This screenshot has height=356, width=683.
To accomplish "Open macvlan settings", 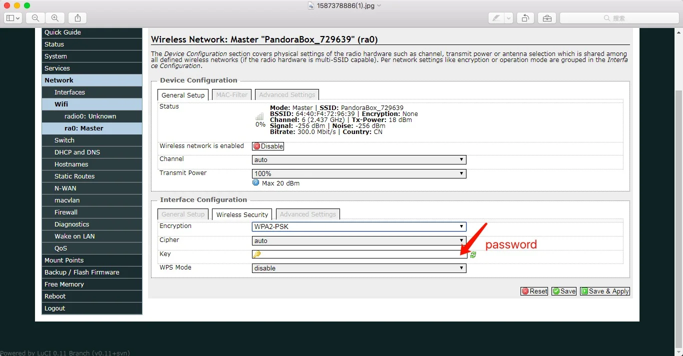I will click(x=92, y=200).
